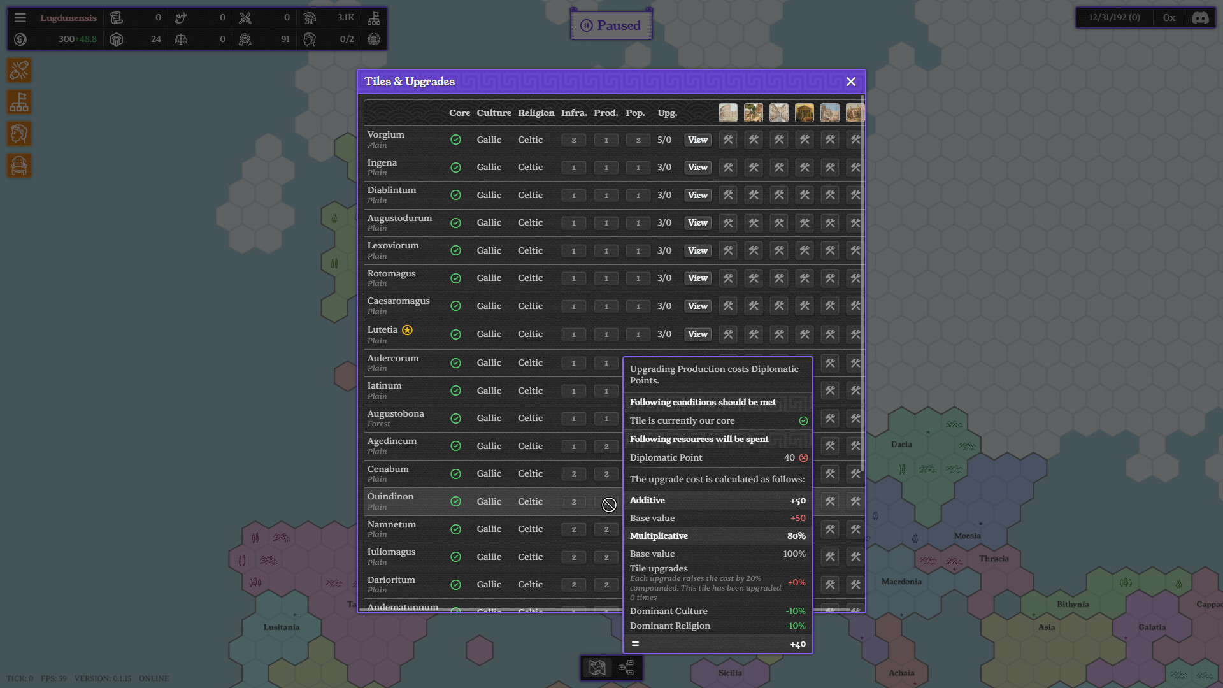Click the Infrastructure upgrade wrench for Vorgium

coord(573,140)
